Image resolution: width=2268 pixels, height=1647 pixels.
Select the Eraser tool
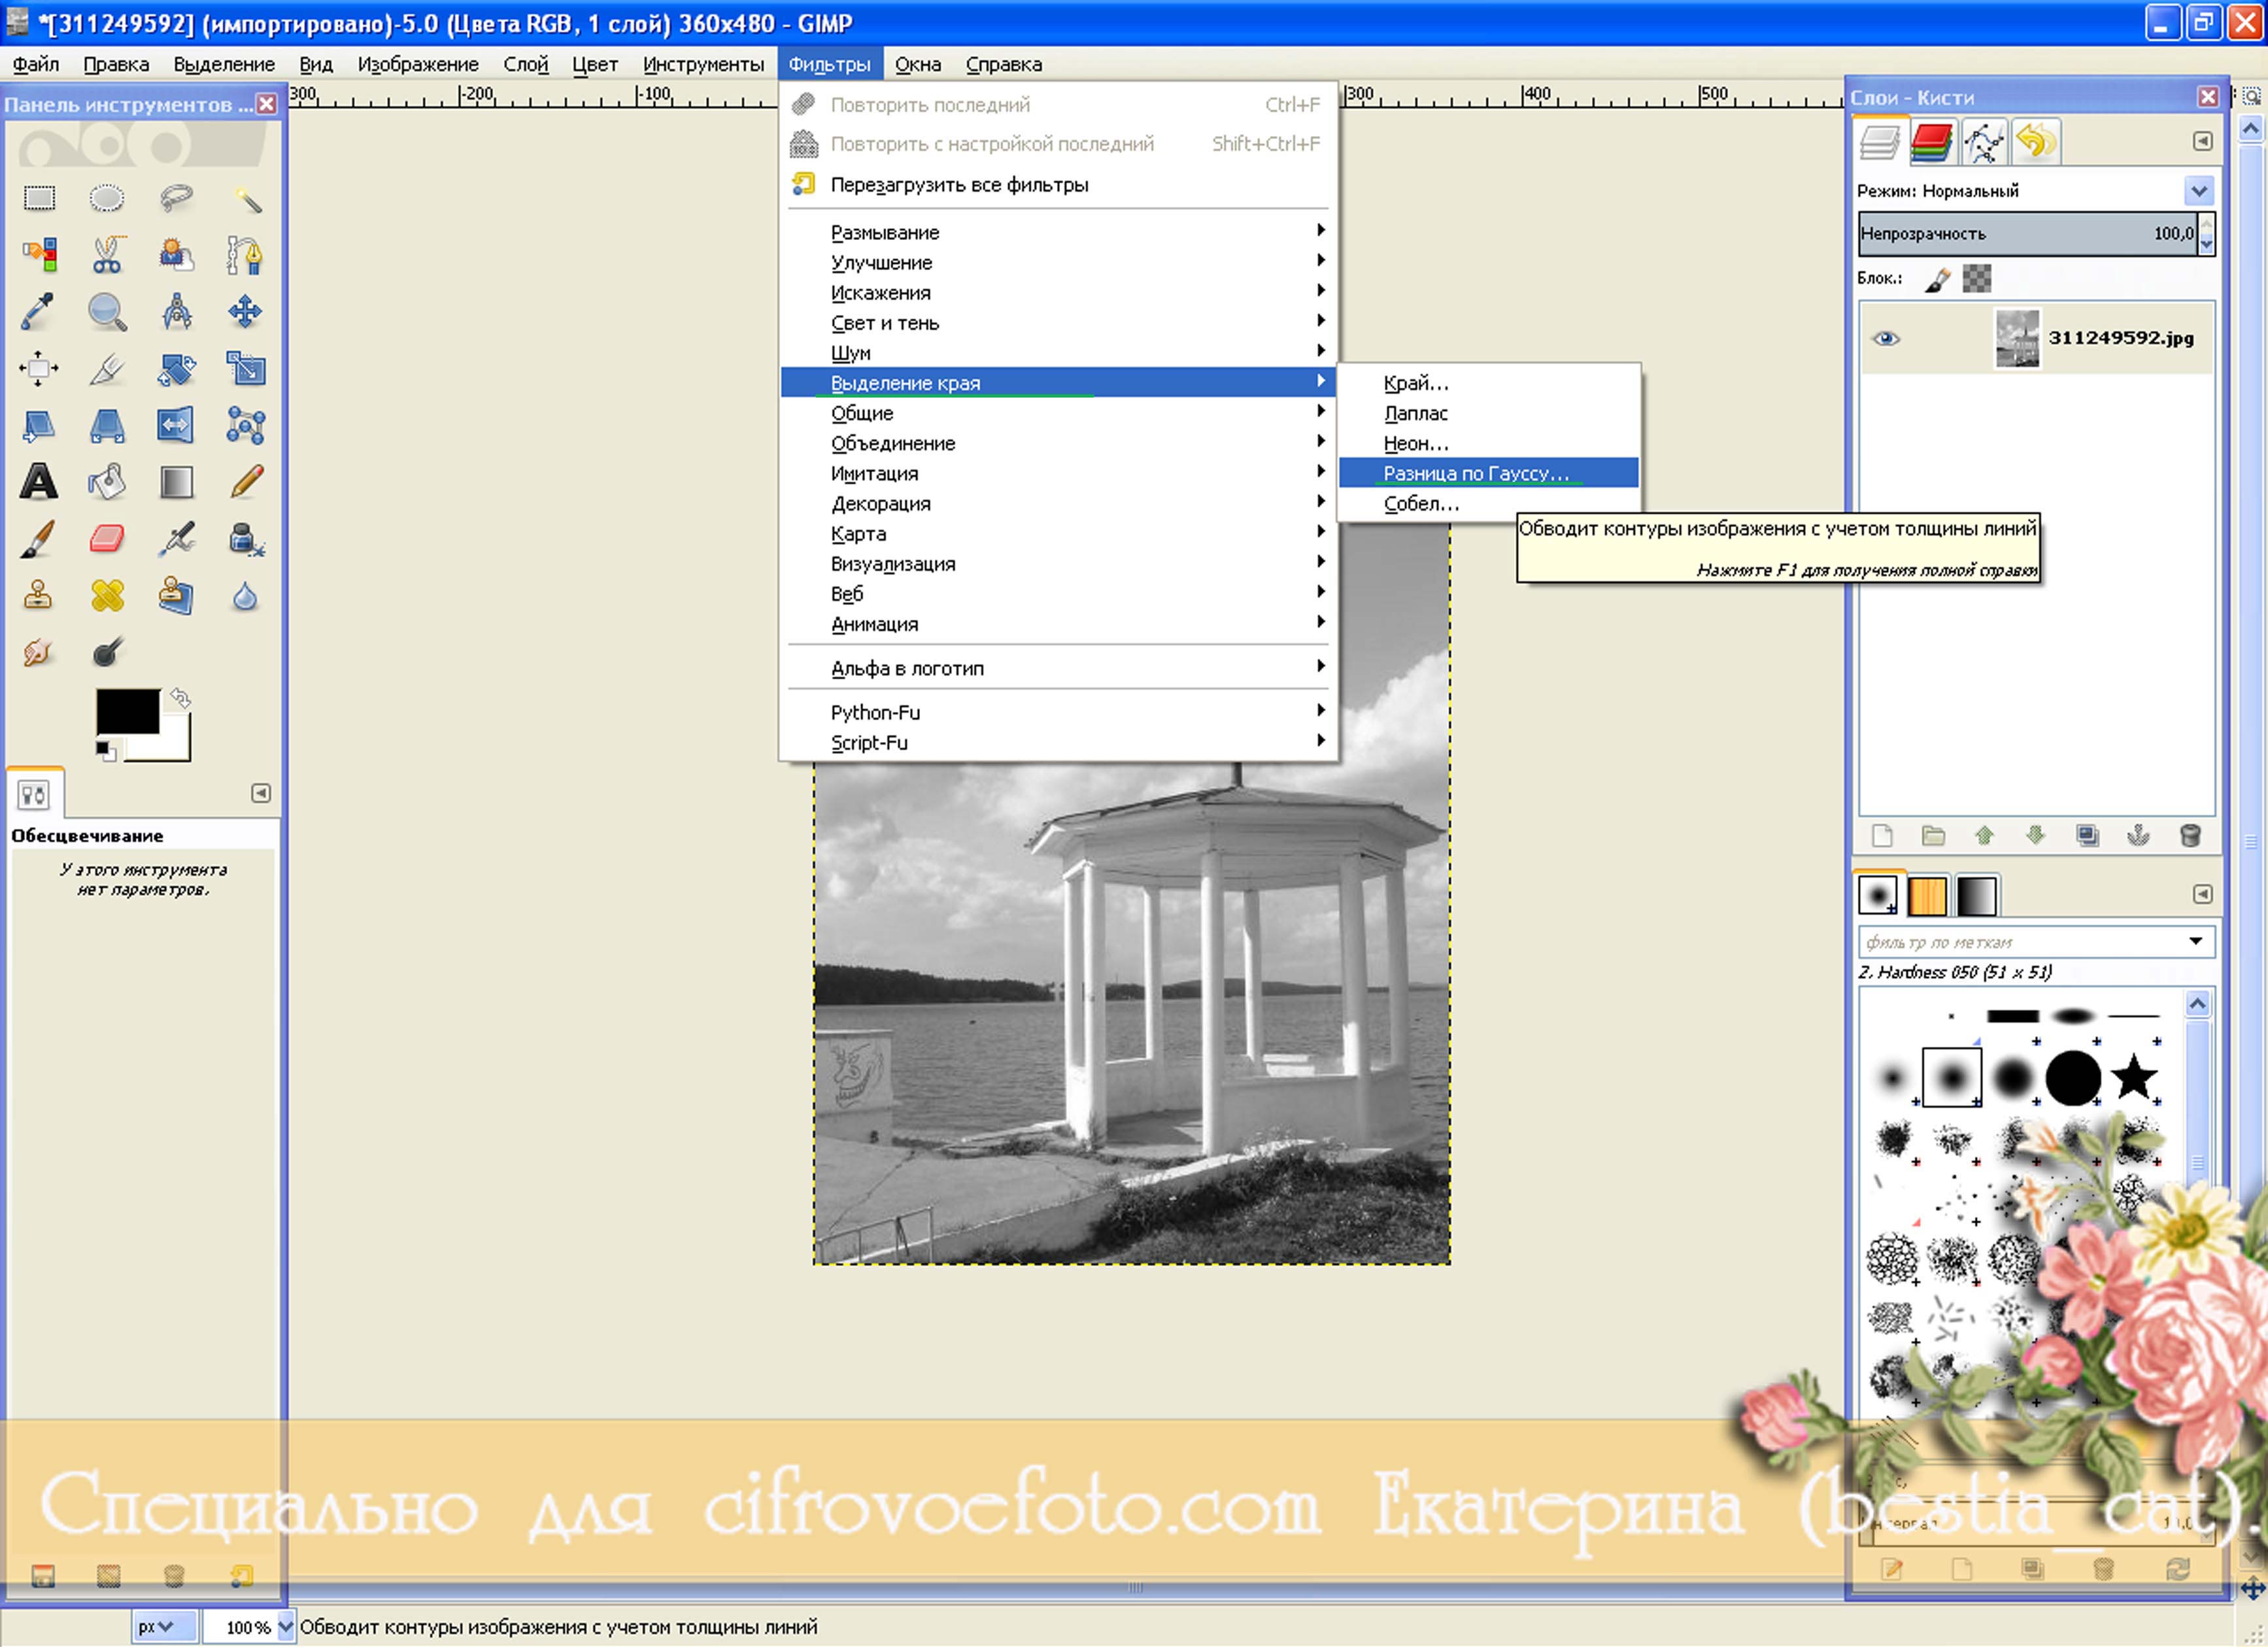click(107, 539)
